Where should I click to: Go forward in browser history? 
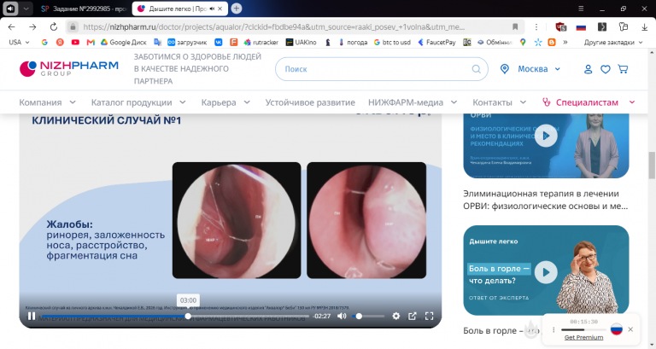click(x=32, y=26)
